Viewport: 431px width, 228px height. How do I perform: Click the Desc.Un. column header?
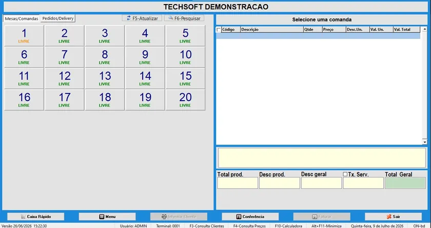click(x=358, y=30)
